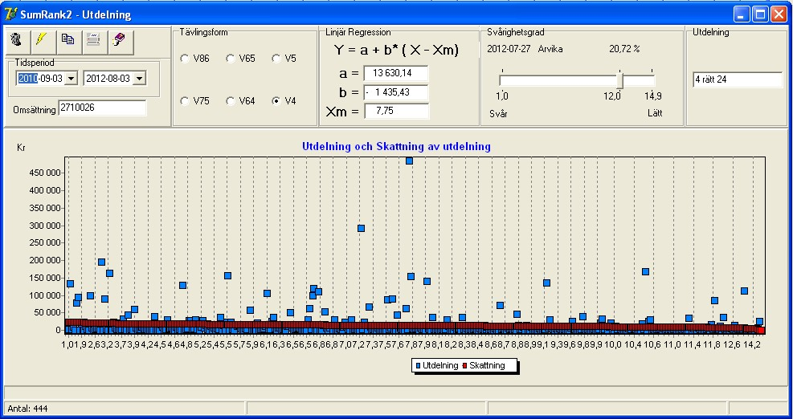The width and height of the screenshot is (793, 419).
Task: Click the red Skattning legend entry
Action: pos(483,365)
